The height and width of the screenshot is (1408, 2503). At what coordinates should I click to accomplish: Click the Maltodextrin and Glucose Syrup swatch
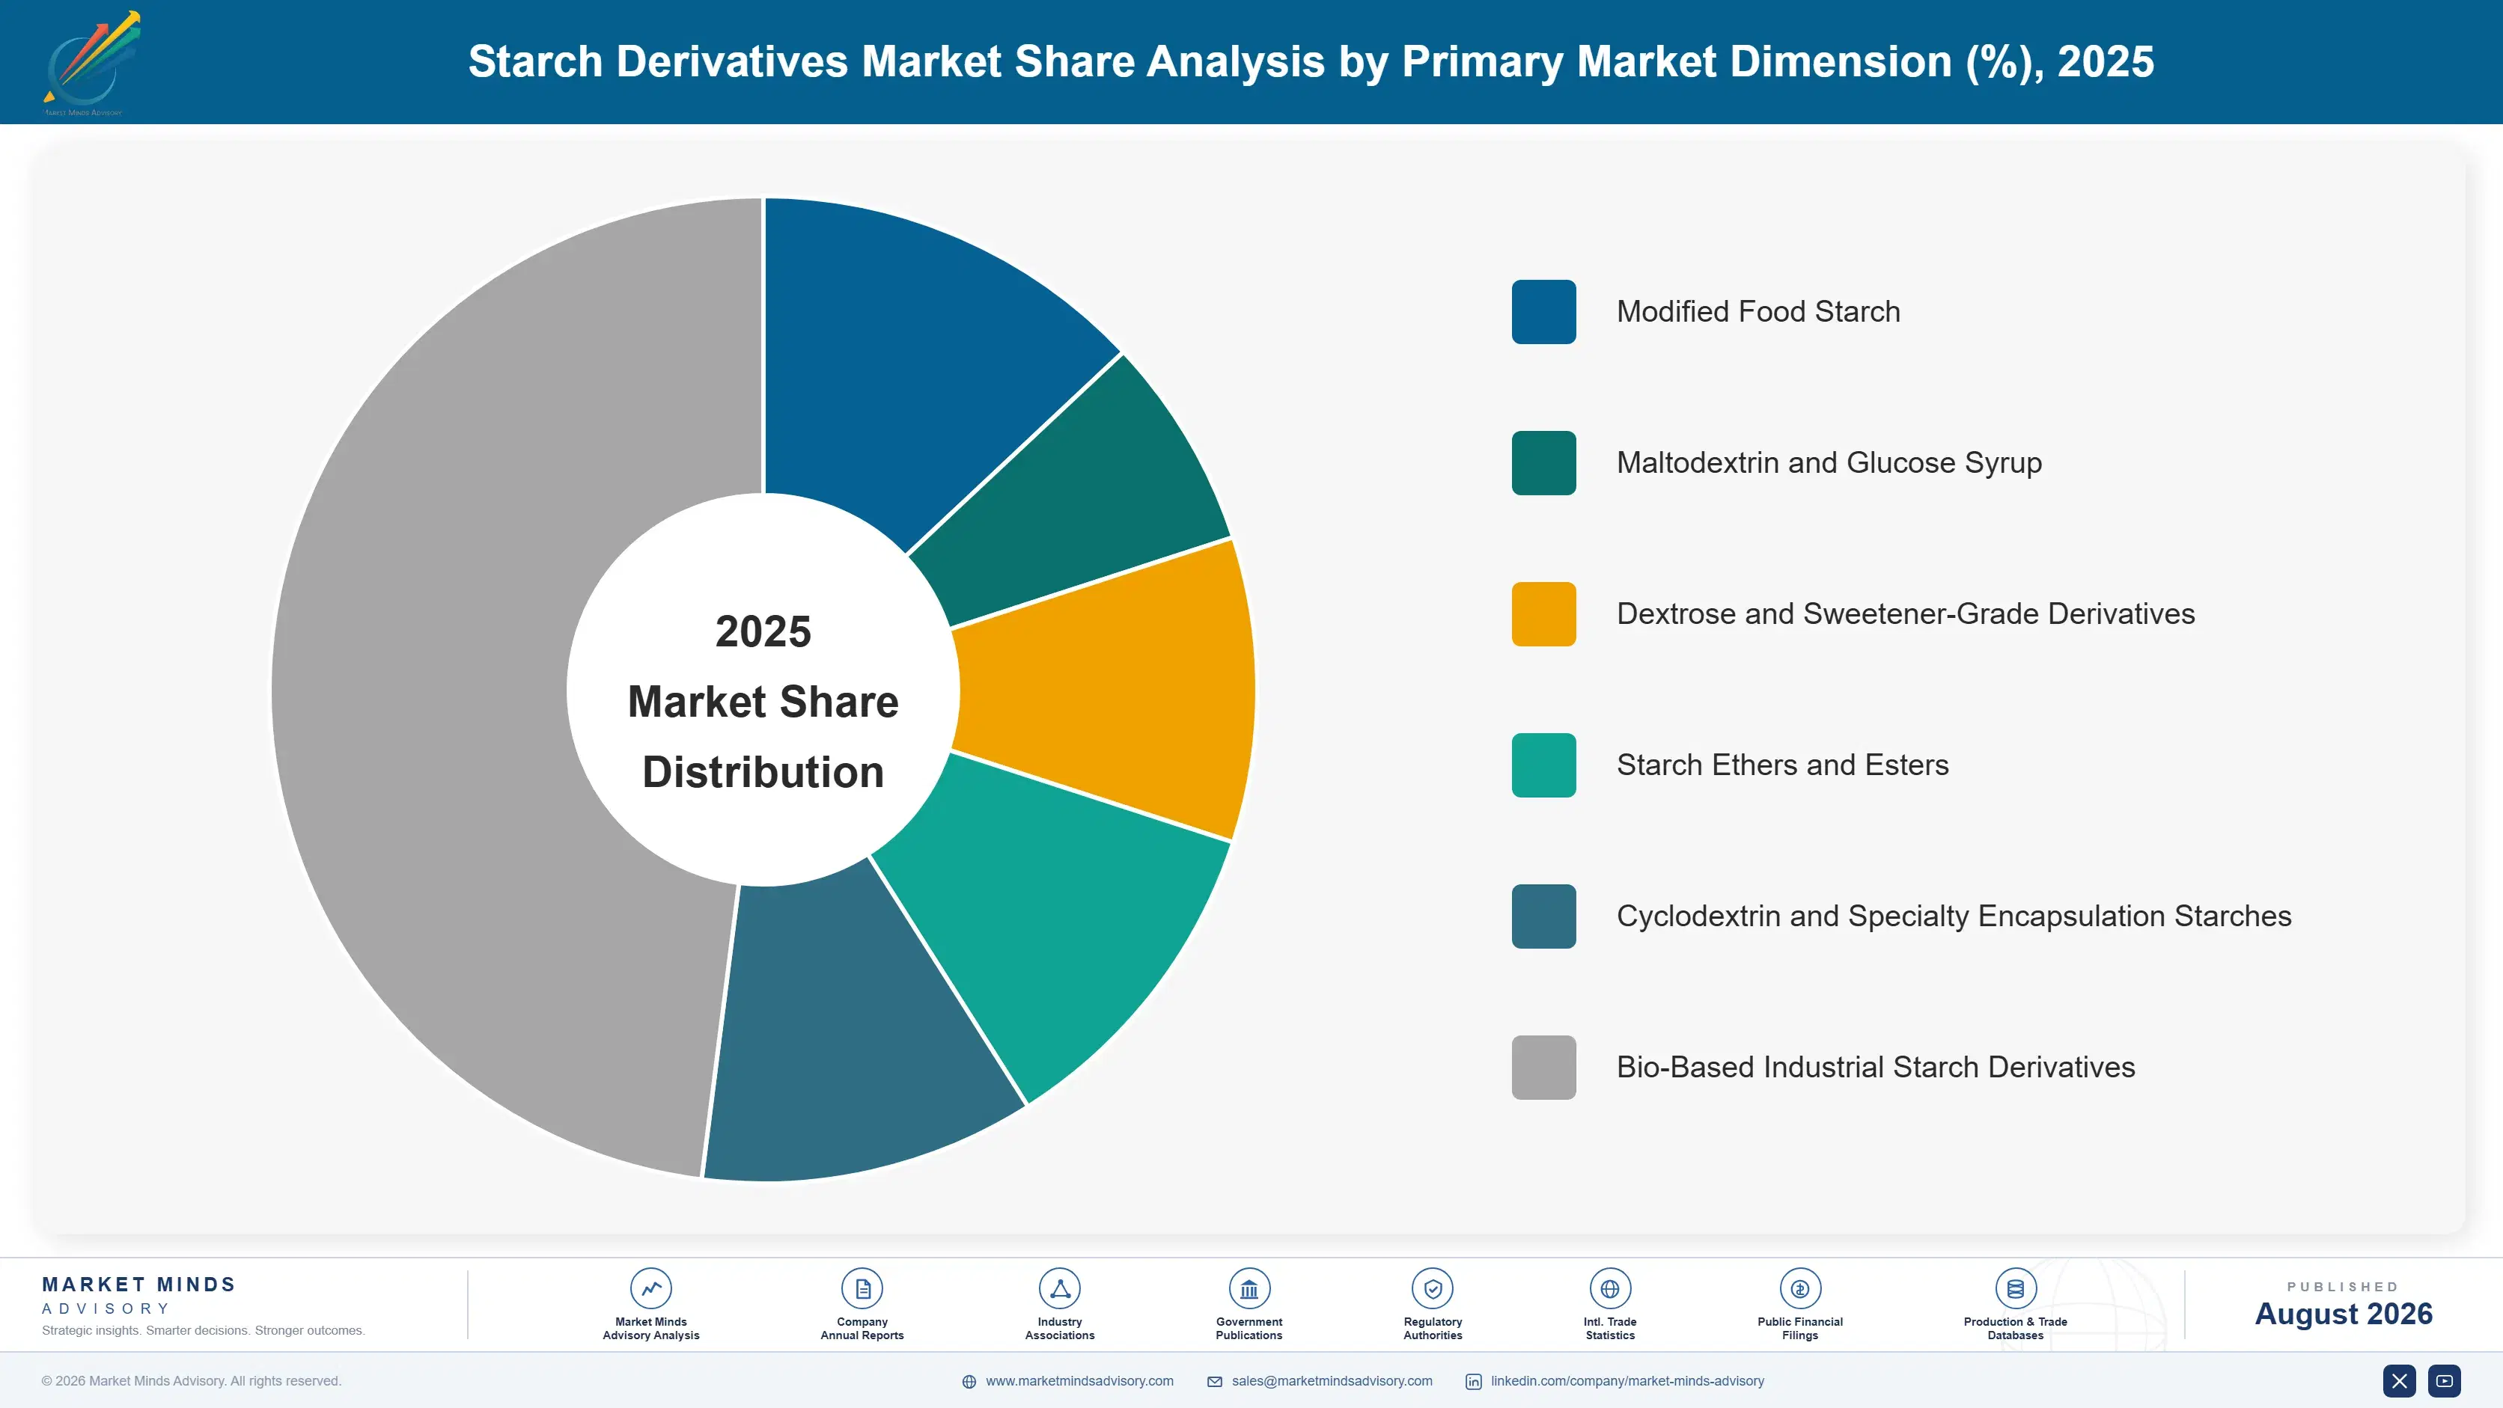pos(1543,463)
